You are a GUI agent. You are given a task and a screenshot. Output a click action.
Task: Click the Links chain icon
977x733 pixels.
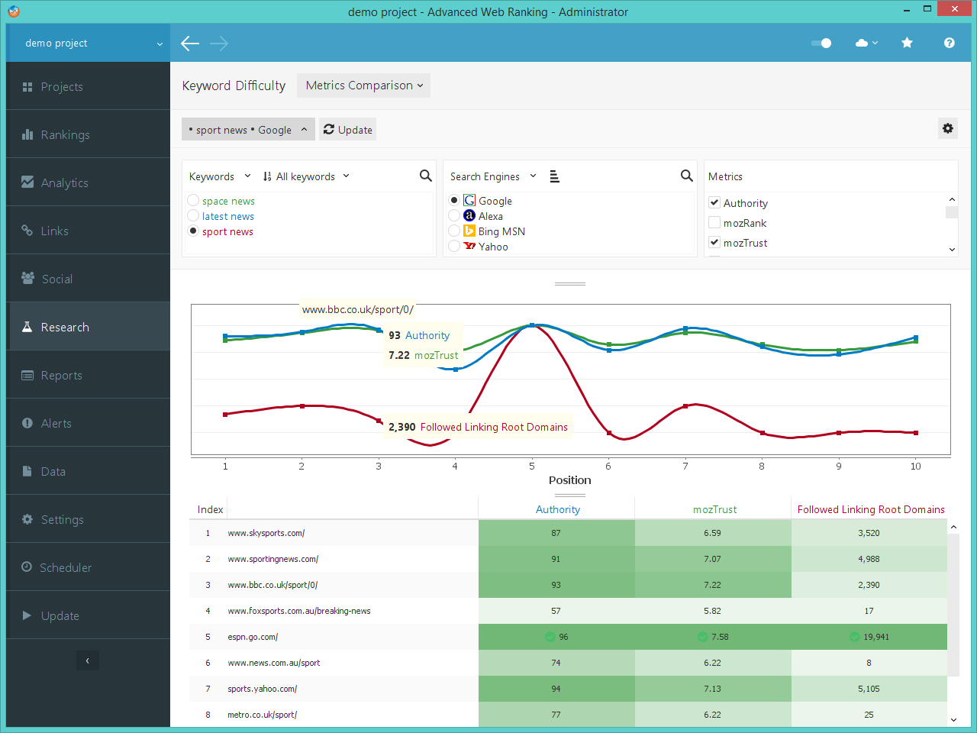27,230
